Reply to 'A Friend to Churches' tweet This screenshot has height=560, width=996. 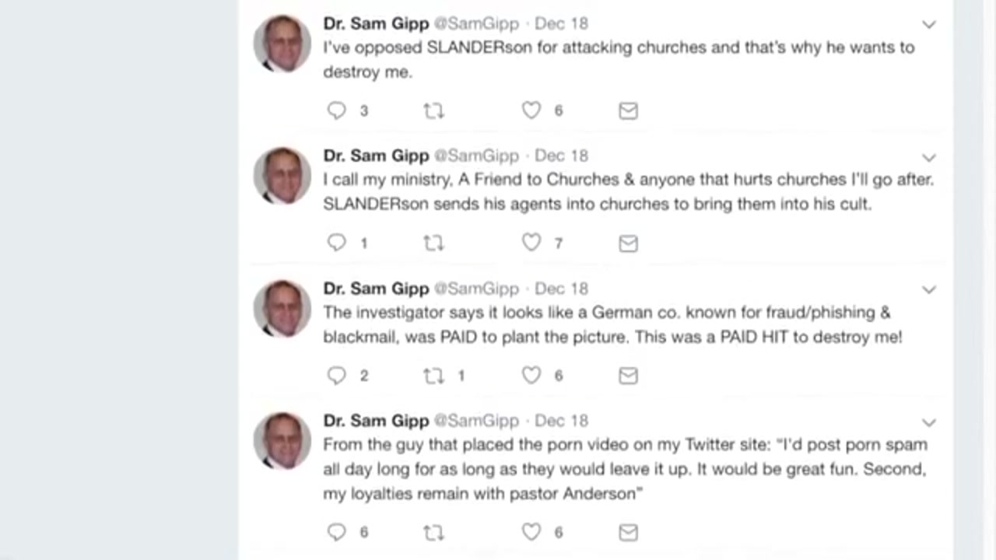click(x=336, y=243)
